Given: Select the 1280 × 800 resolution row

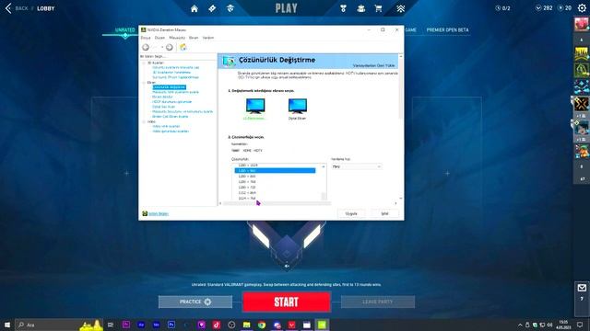Looking at the screenshot, I should tap(275, 177).
